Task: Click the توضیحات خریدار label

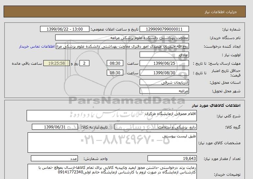Action: click(227, 174)
